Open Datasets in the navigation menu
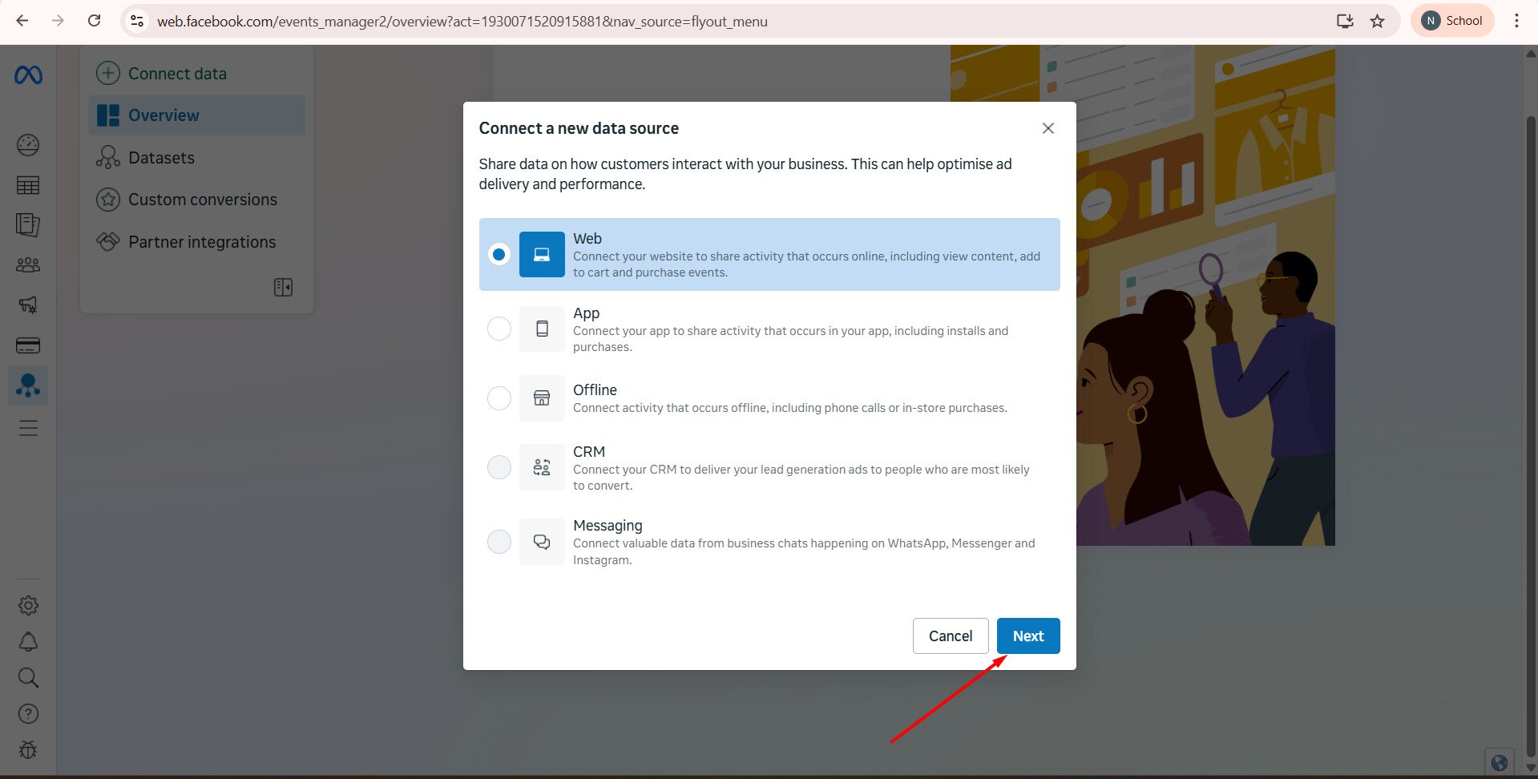This screenshot has height=779, width=1538. (161, 158)
